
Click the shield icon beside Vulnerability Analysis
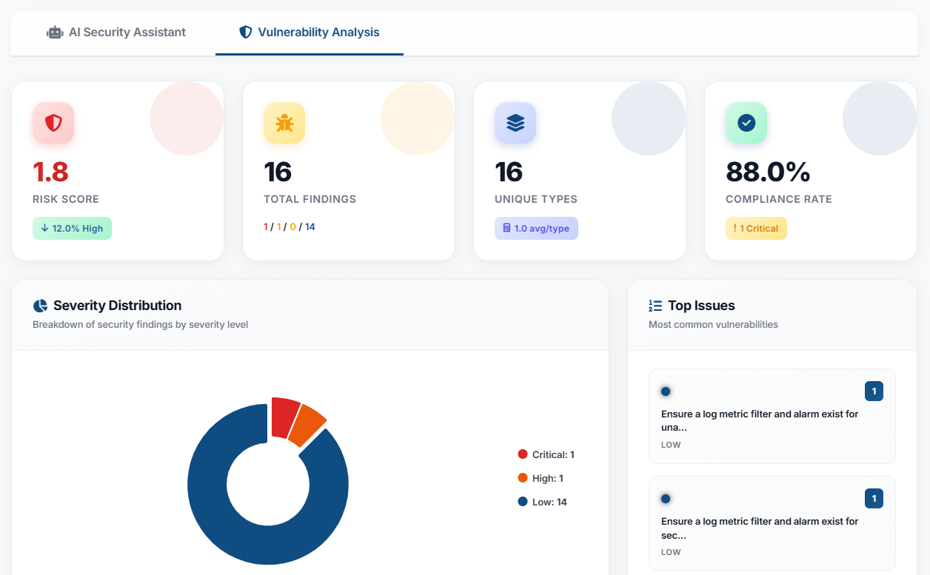[x=245, y=33]
